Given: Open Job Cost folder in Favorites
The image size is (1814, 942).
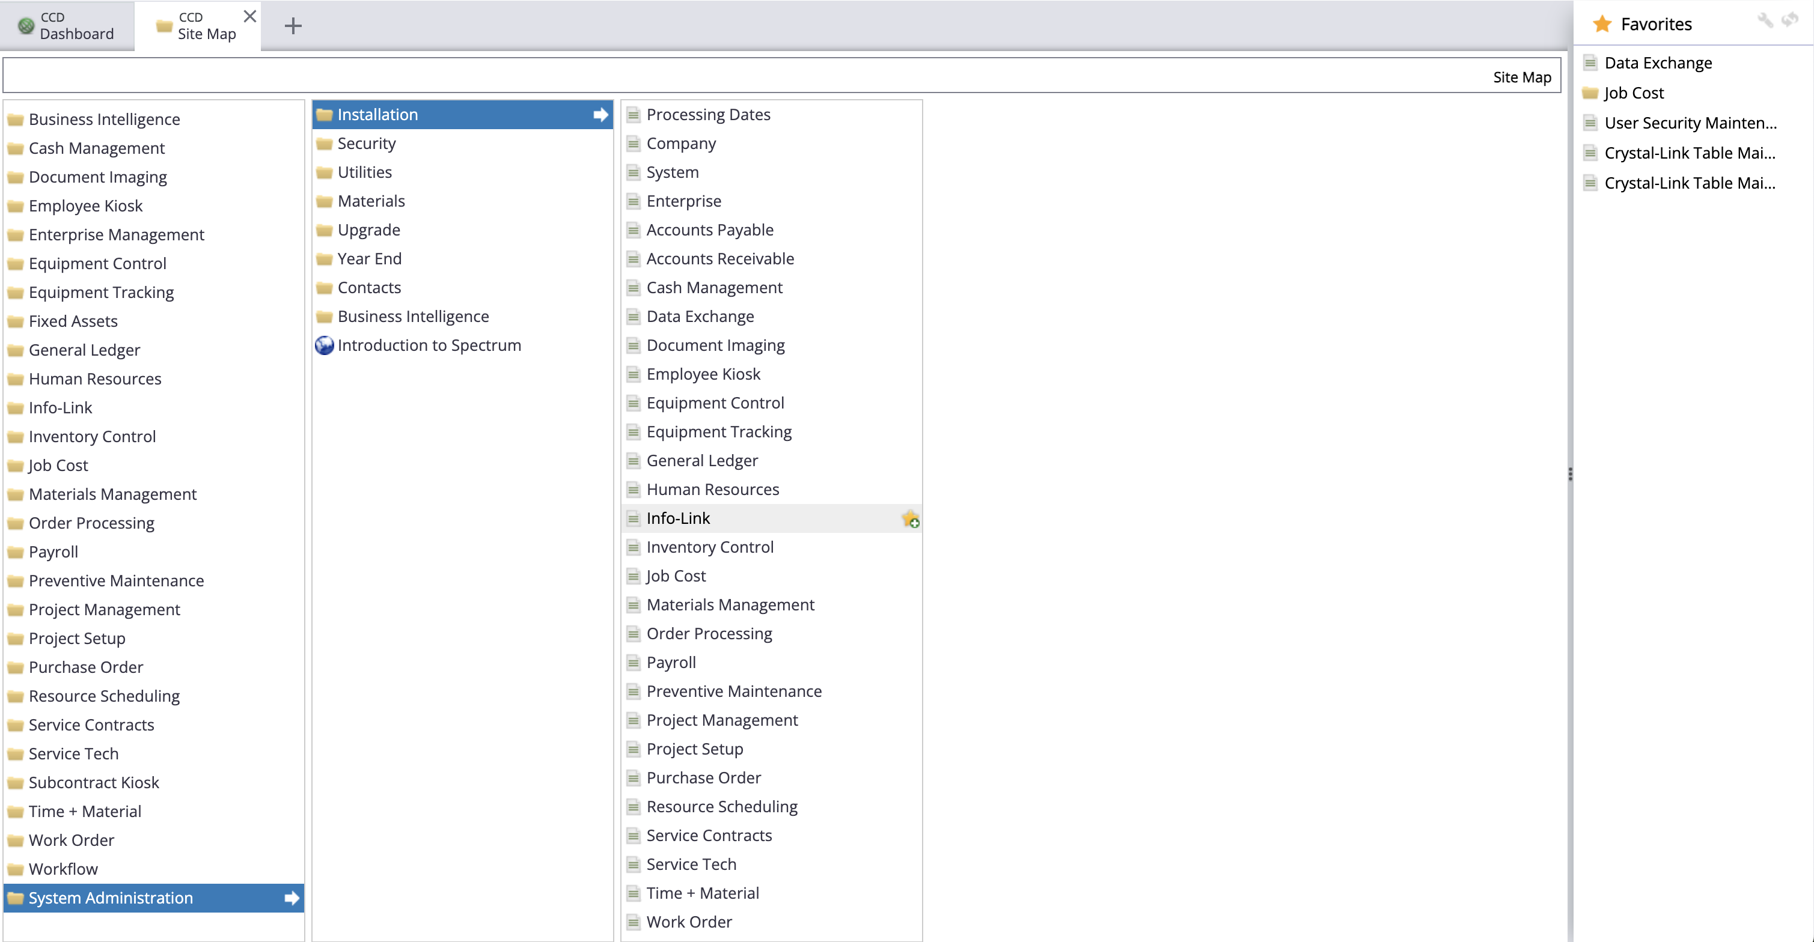Looking at the screenshot, I should 1634,93.
